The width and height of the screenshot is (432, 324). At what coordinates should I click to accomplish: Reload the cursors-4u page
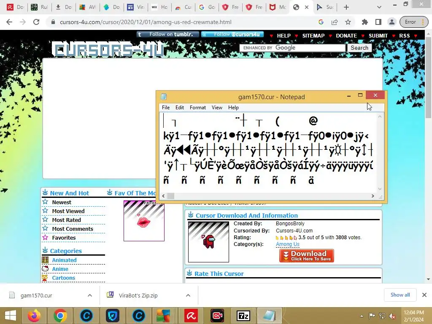pos(36,22)
